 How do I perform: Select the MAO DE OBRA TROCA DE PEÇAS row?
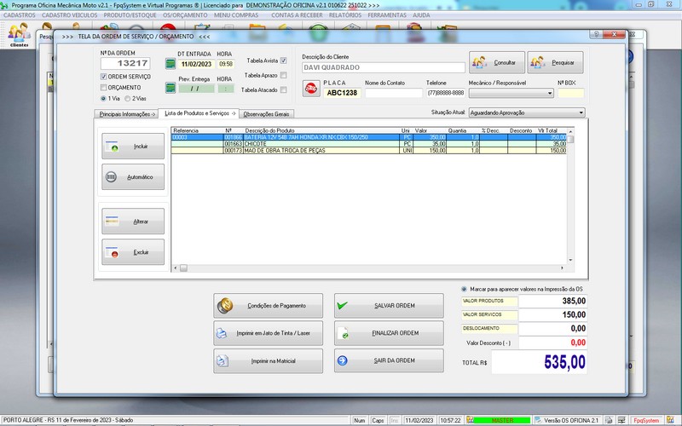[369, 151]
